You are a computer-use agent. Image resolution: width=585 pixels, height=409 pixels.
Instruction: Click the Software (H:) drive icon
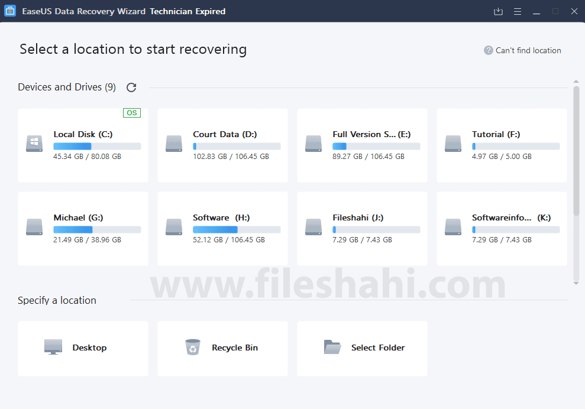click(x=174, y=227)
